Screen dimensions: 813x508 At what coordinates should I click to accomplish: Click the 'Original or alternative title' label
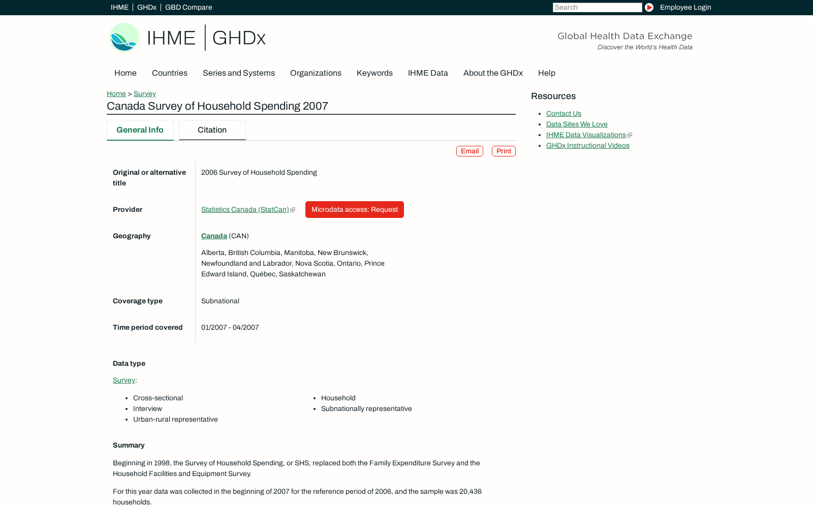[149, 178]
